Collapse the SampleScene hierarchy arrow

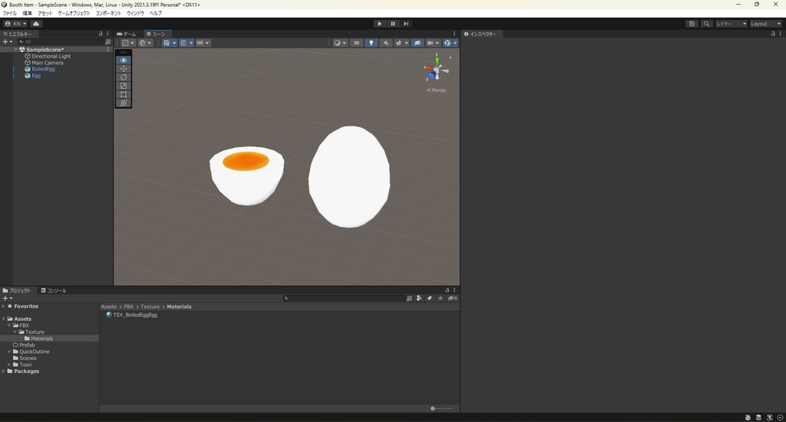coord(15,50)
